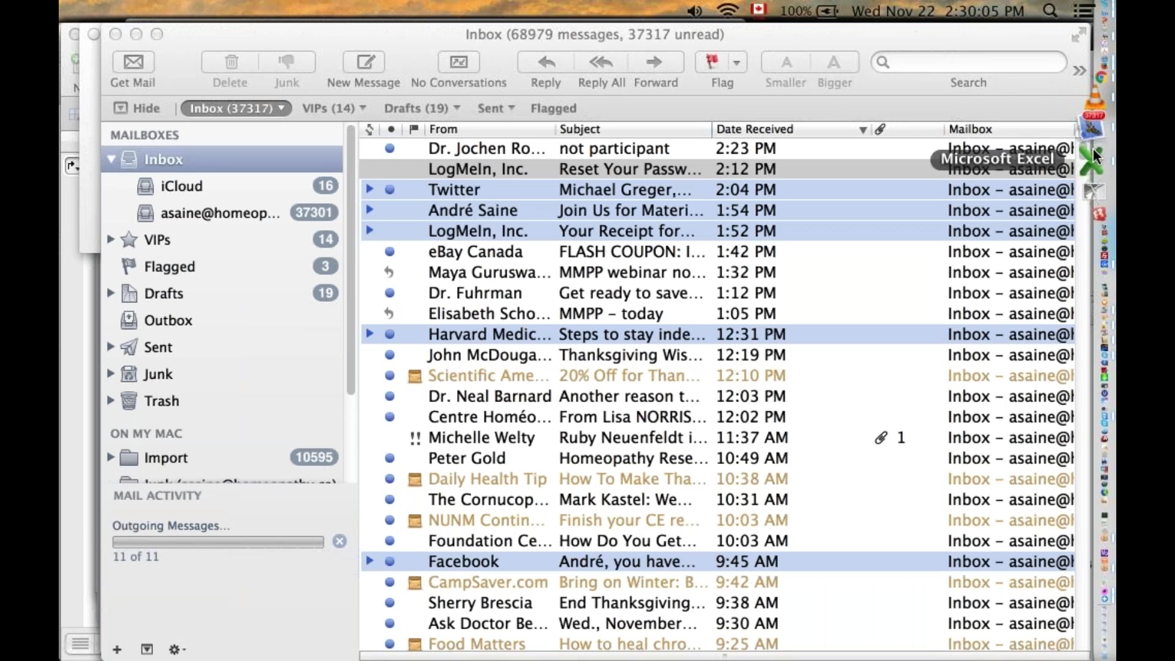Sort by unread status column header
The image size is (1175, 661).
(x=391, y=129)
